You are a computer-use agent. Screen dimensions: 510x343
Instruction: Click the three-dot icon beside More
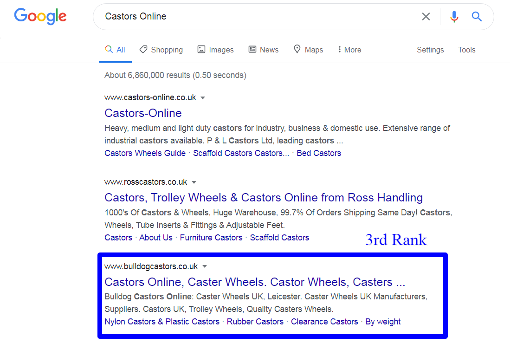coord(339,50)
